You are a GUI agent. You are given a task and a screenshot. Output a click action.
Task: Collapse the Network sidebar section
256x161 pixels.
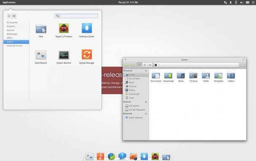point(146,114)
